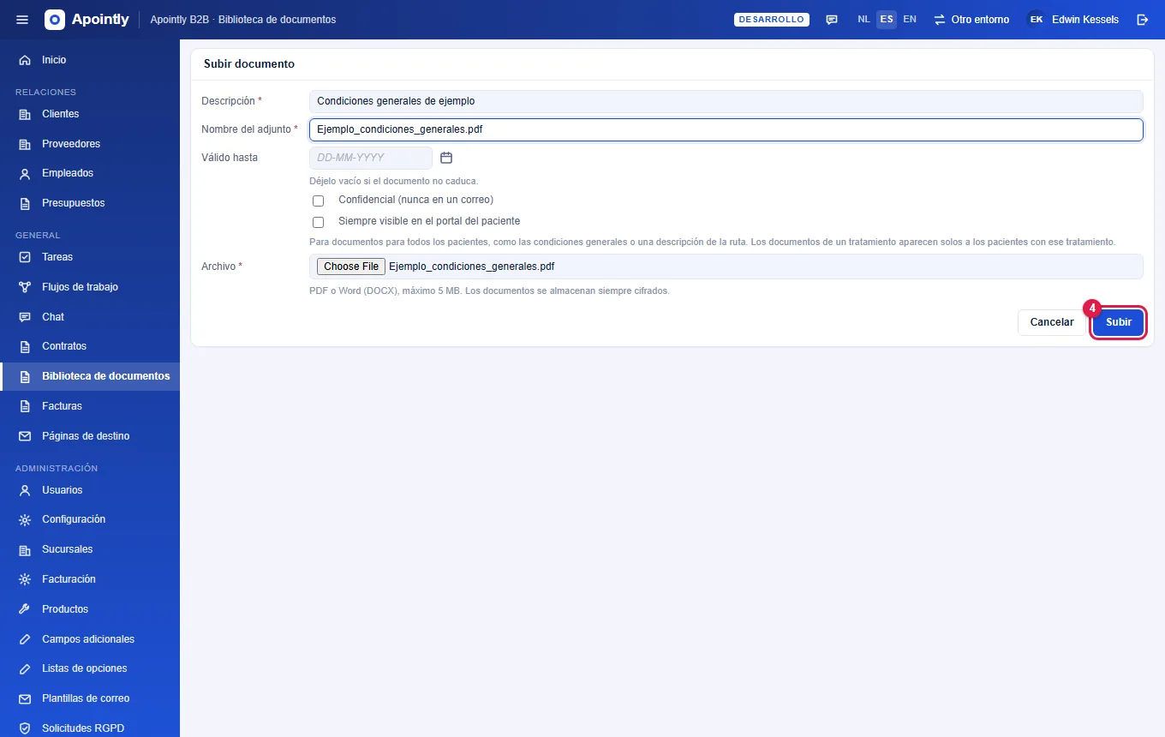Click the Facturas document icon
Viewport: 1165px width, 737px height.
click(x=25, y=406)
